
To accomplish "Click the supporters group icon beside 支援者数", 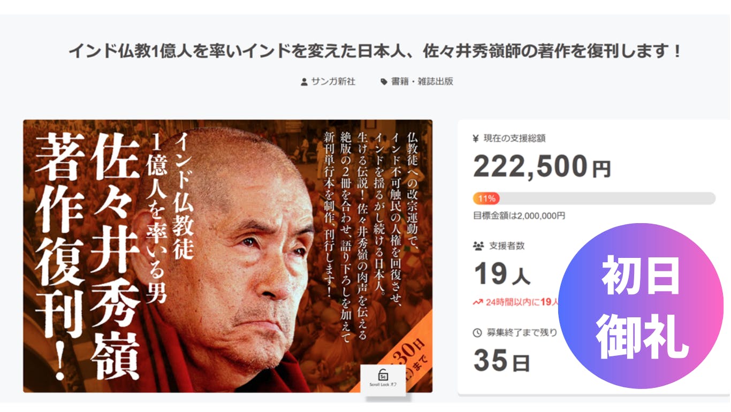I will pyautogui.click(x=478, y=246).
